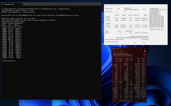The width and height of the screenshot is (171, 106).
Task: Click the ROG CROSSHAIR motherboard line in ZenTimings
Action: pyautogui.click(x=123, y=54)
